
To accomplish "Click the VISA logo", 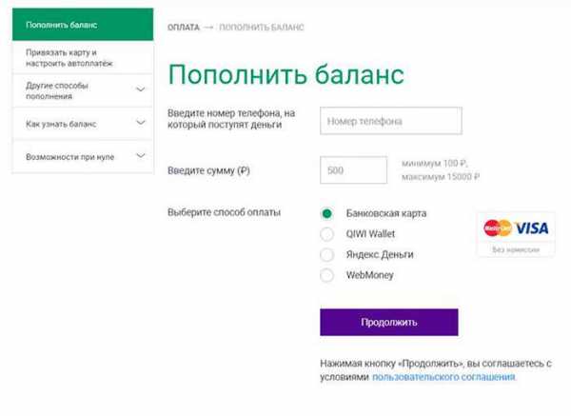I will click(532, 228).
